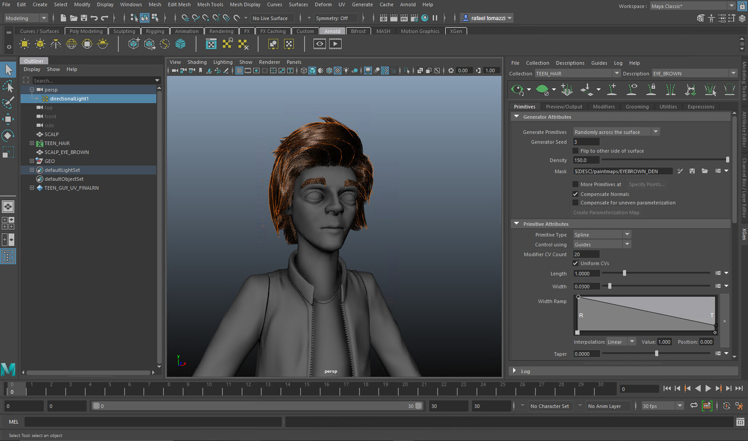This screenshot has width=748, height=441.
Task: Click the MEL script language button
Action: coord(14,422)
